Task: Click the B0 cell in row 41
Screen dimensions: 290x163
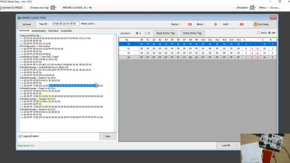Action: [x=142, y=48]
